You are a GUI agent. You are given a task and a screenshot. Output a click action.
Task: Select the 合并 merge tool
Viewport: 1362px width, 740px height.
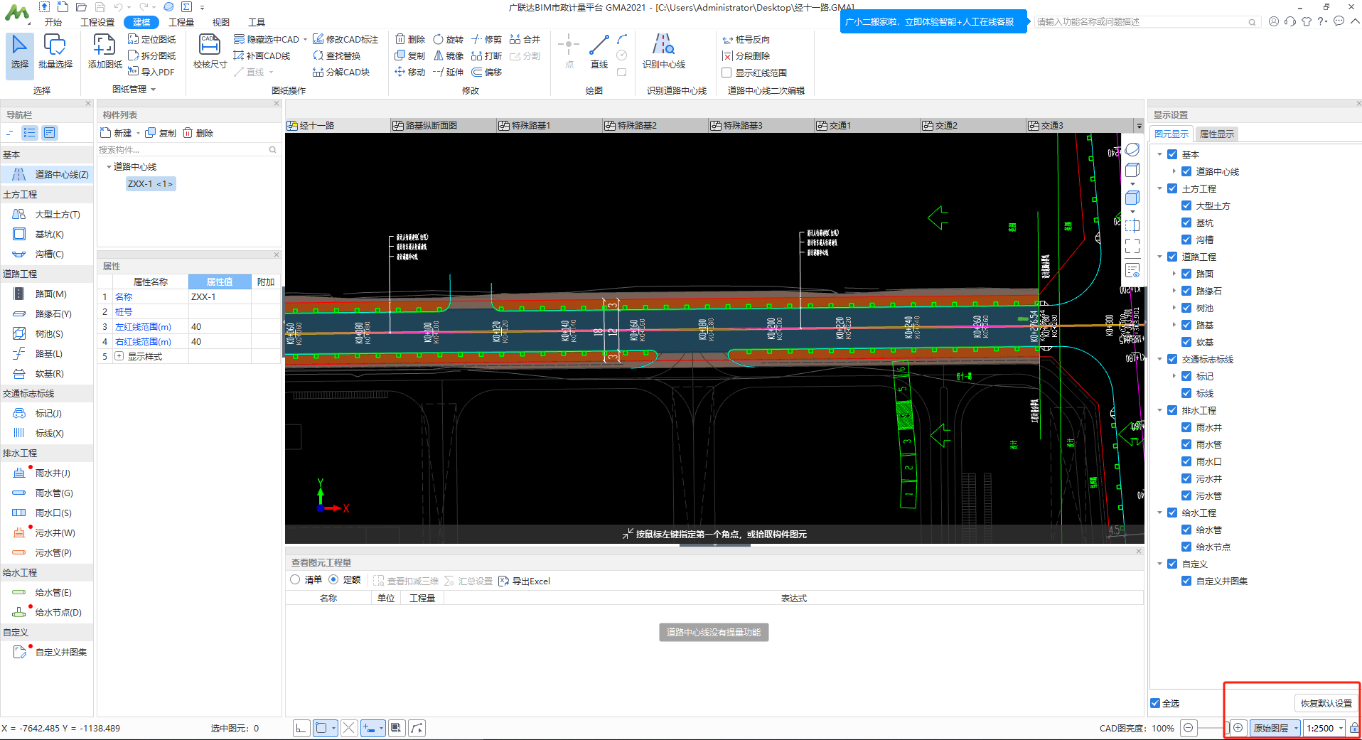point(525,39)
